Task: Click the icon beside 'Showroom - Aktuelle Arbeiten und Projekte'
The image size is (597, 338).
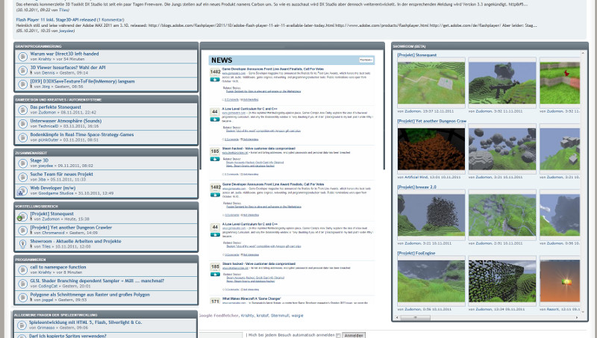Action: pyautogui.click(x=21, y=244)
